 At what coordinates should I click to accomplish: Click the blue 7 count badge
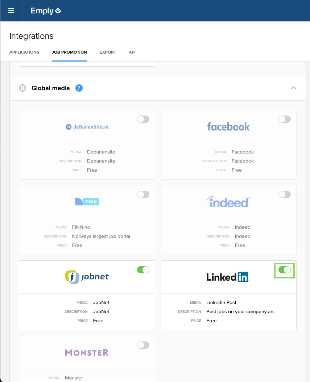[79, 88]
